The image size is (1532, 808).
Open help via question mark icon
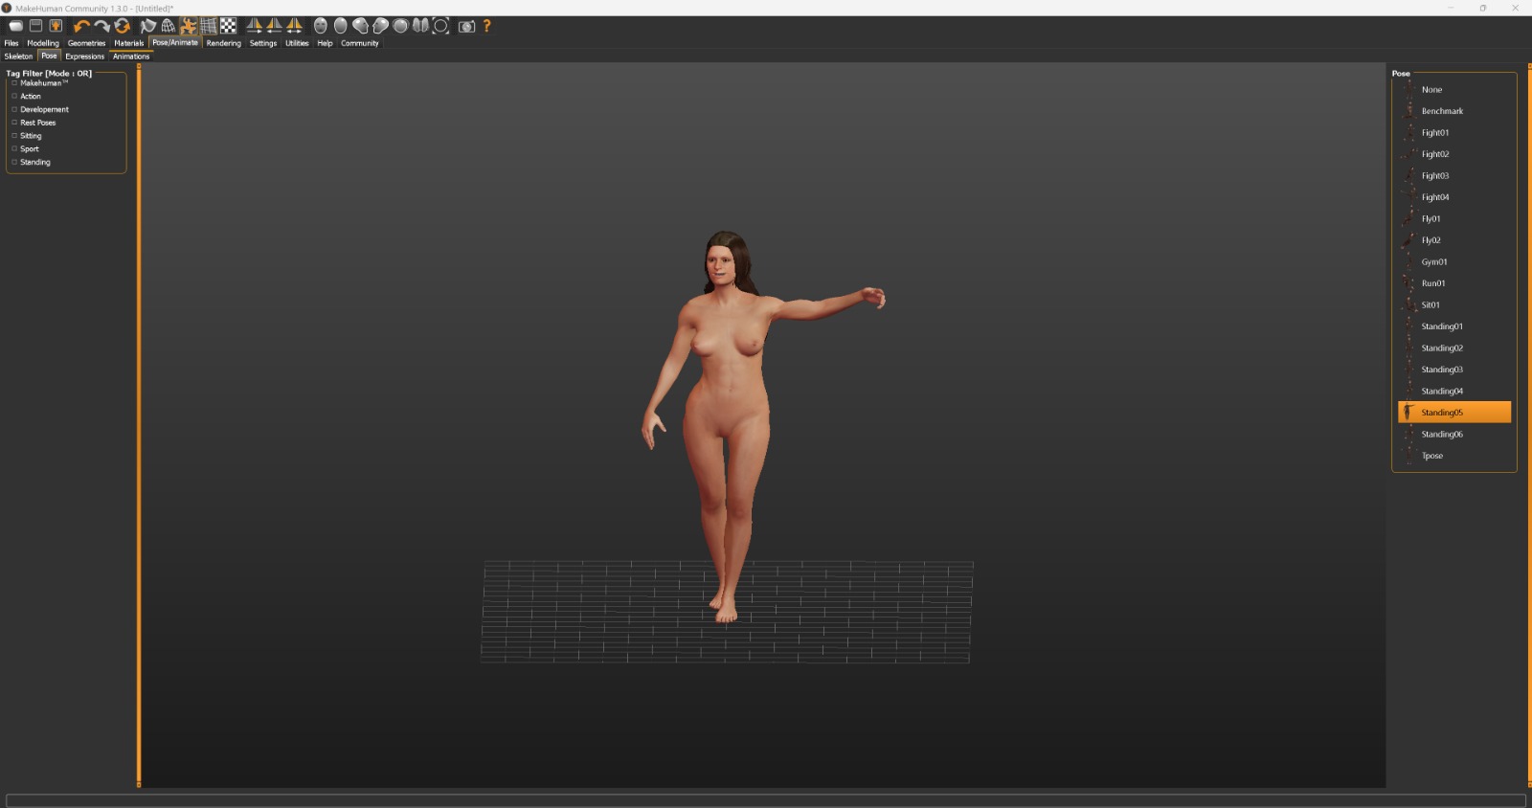point(486,26)
